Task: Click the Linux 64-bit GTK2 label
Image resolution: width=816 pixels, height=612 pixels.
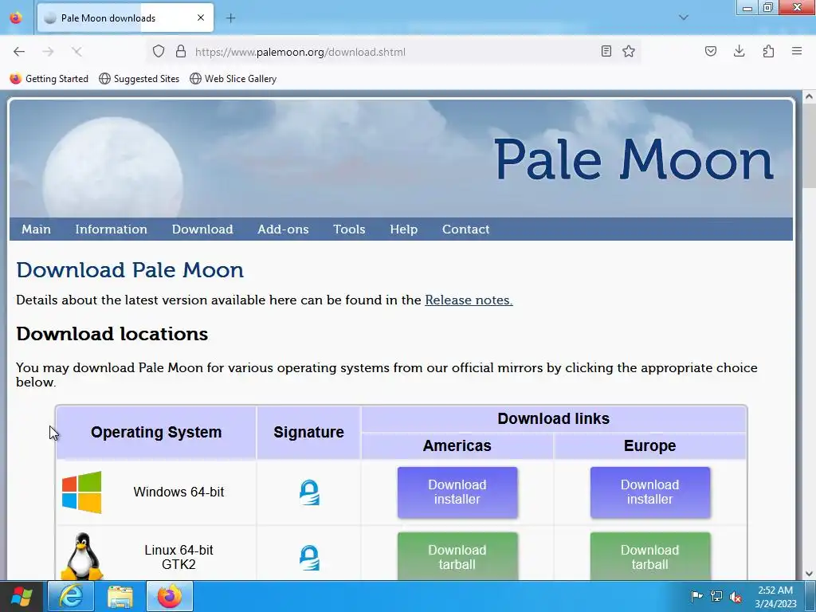Action: tap(178, 557)
